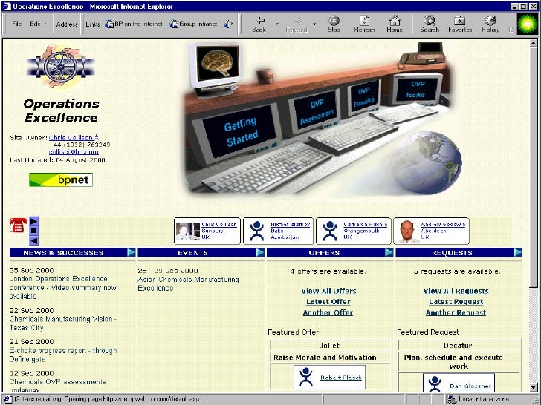Open the Favorites pane

(460, 24)
